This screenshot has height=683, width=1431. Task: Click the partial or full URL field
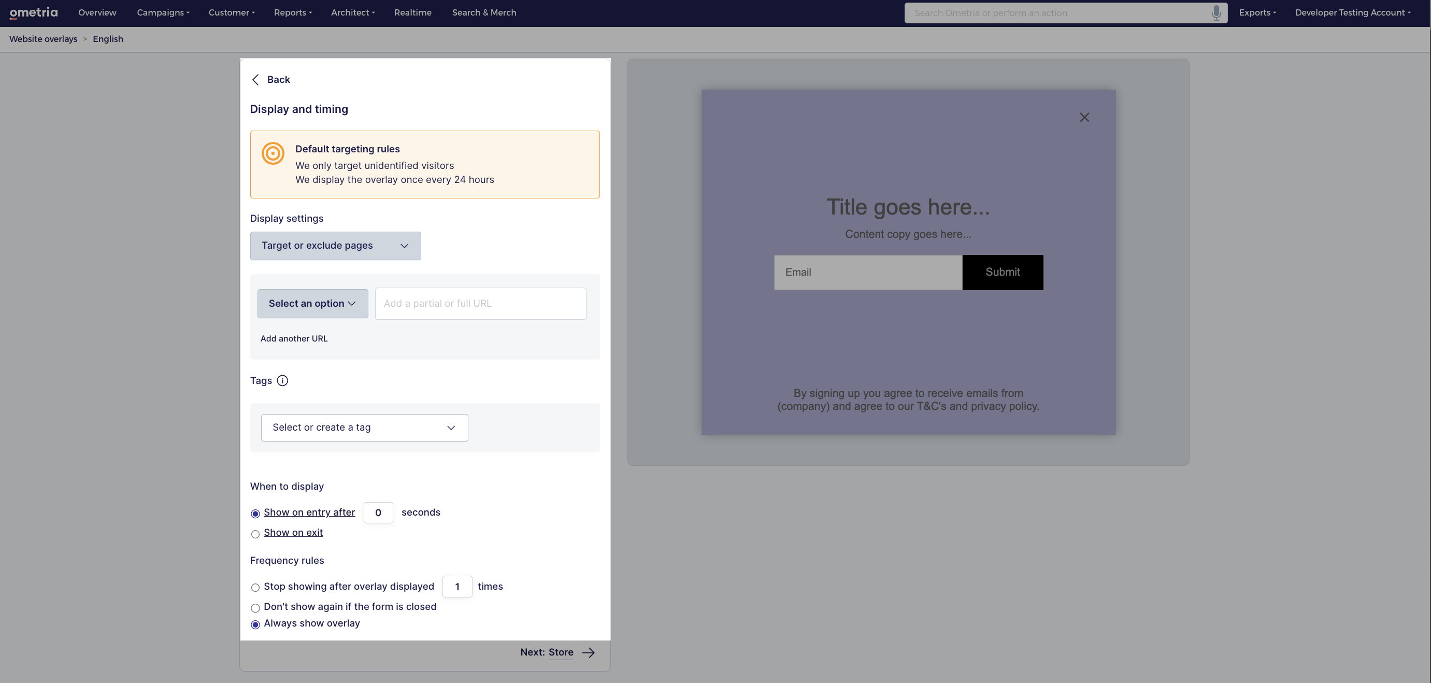point(480,304)
